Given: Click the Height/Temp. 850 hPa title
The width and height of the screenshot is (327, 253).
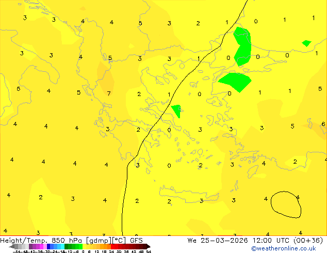Looking at the screenshot, I should coord(42,240).
